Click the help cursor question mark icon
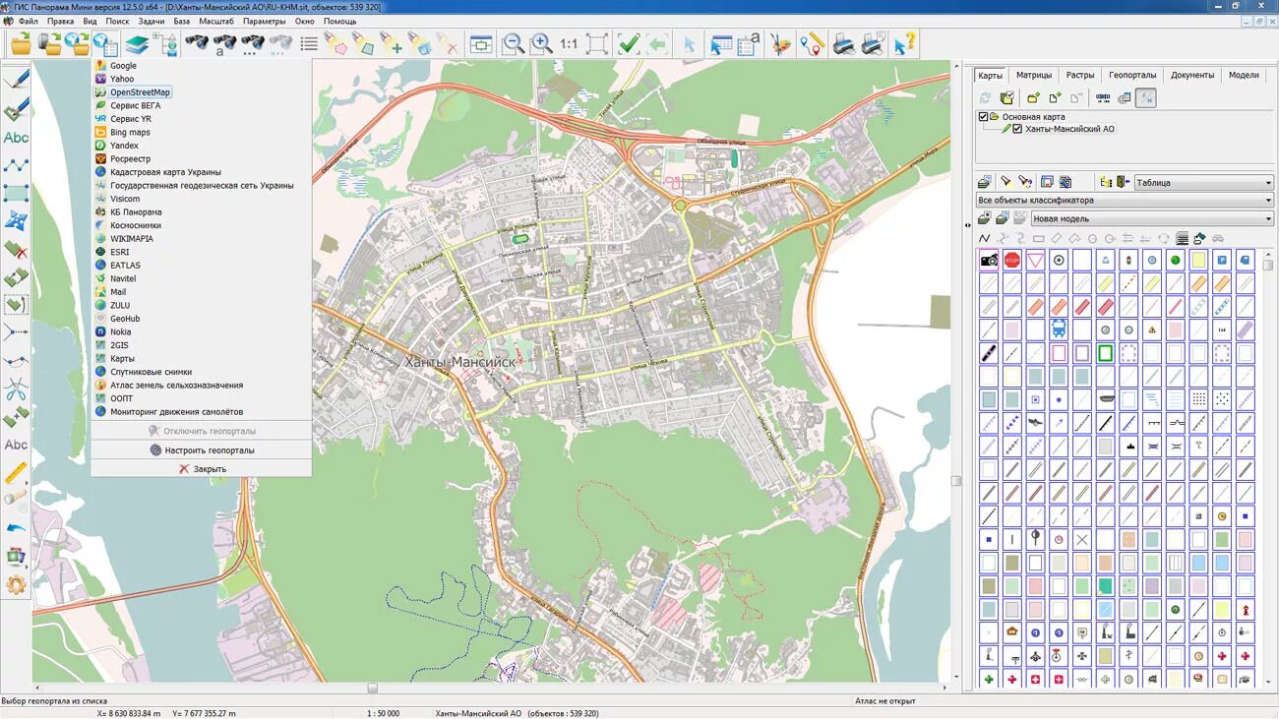1279x719 pixels. point(904,43)
